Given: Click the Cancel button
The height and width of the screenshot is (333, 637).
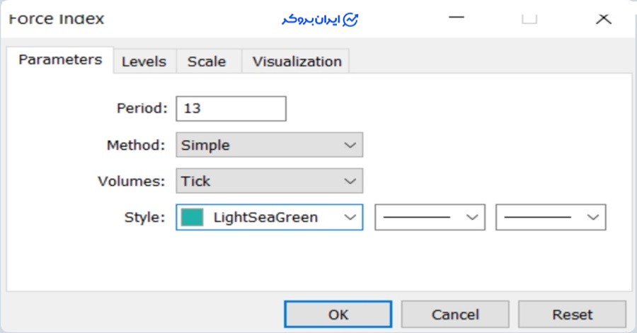Looking at the screenshot, I should tap(455, 315).
